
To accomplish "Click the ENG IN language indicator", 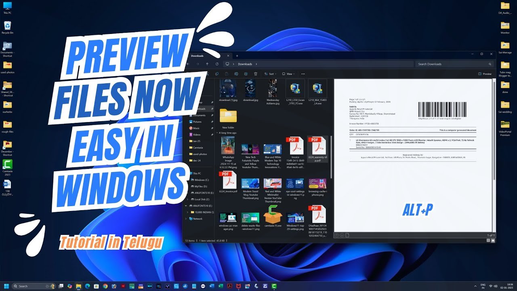I will [483, 286].
